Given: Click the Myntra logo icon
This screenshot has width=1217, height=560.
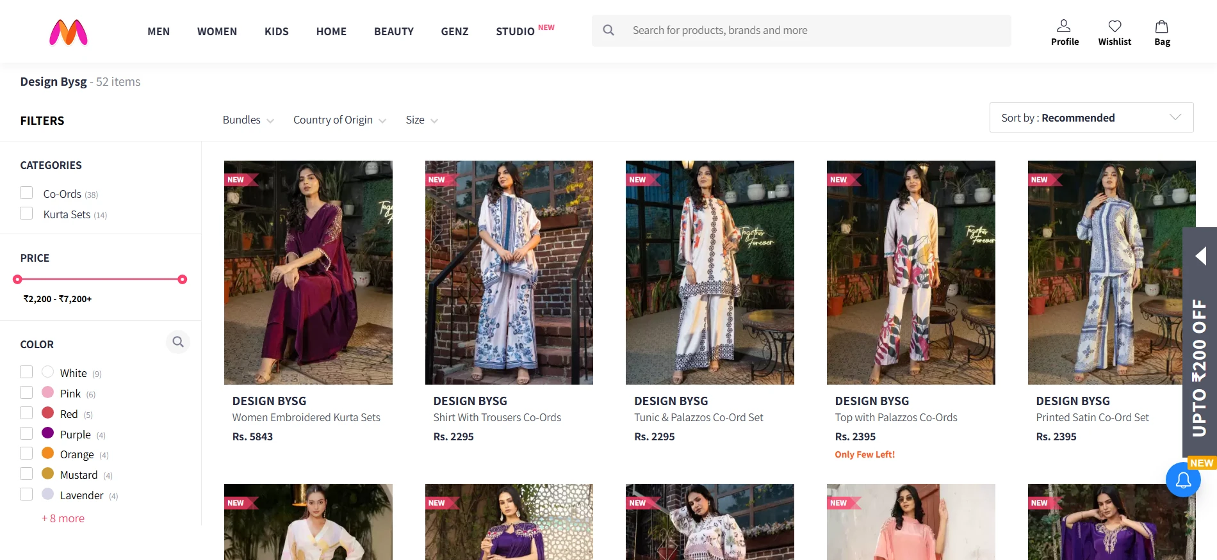Looking at the screenshot, I should point(69,32).
